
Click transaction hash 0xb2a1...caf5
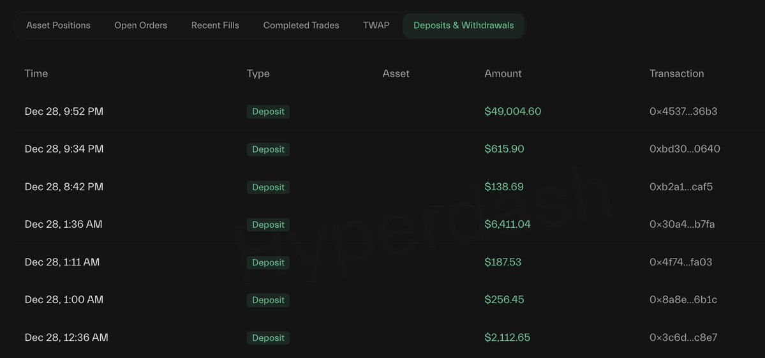[x=681, y=187]
